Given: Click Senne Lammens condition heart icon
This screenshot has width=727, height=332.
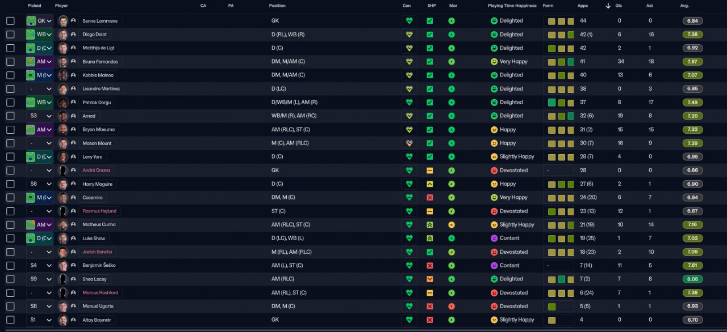Looking at the screenshot, I should click(x=408, y=21).
